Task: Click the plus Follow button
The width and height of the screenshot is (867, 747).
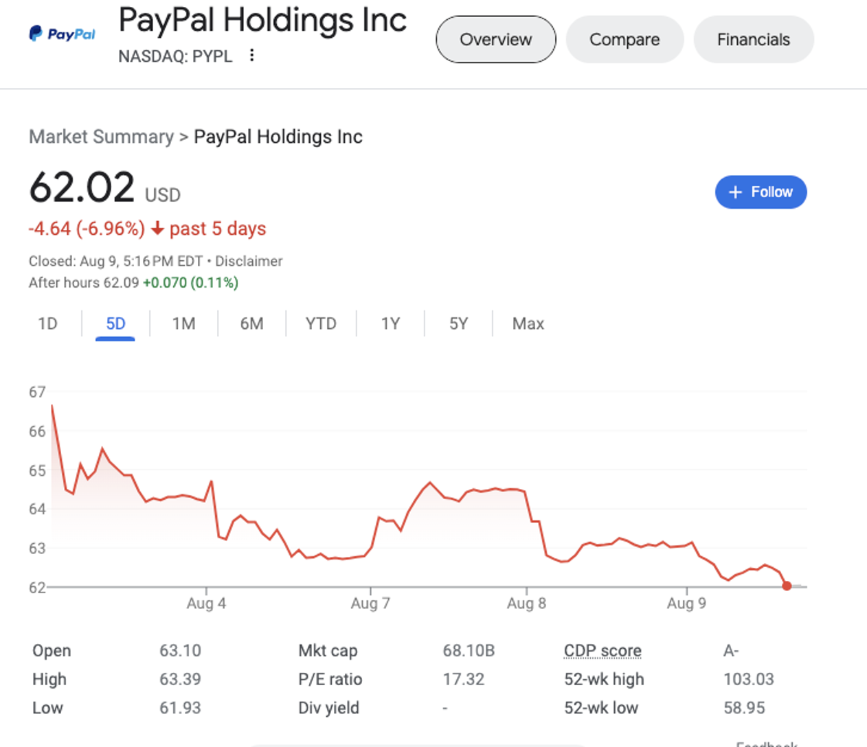Action: [x=761, y=192]
